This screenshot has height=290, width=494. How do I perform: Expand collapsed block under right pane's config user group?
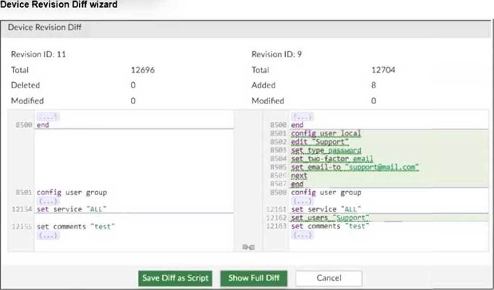pyautogui.click(x=302, y=201)
